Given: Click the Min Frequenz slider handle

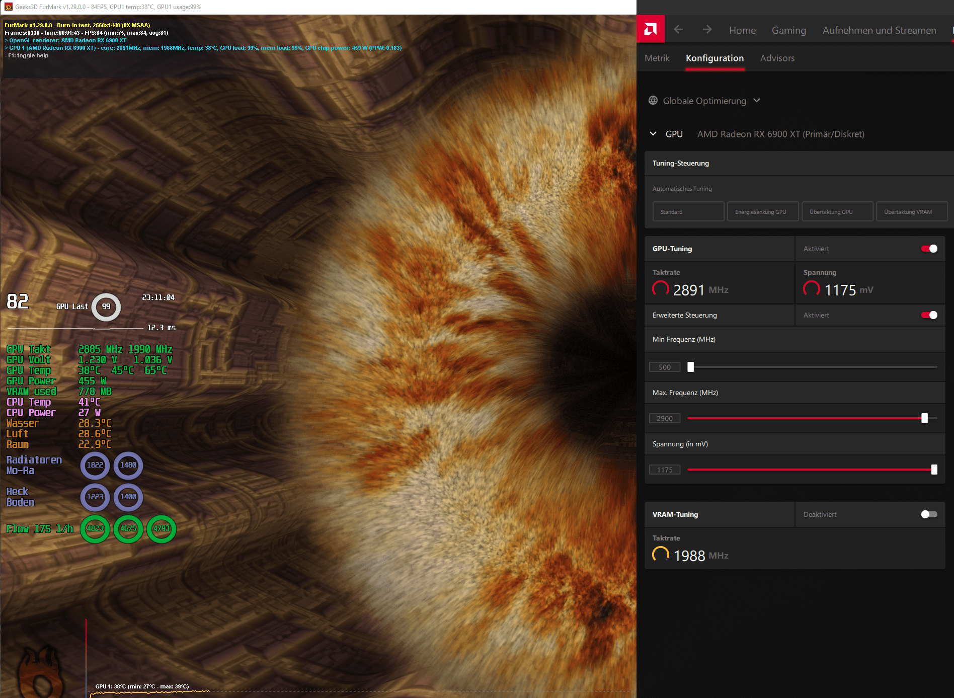Looking at the screenshot, I should (691, 367).
